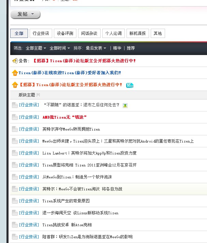Image resolution: width=207 pixels, height=243 pixels.
Task: Click the thread icon of 从MeeGo到Tizen row
Action: point(15,177)
